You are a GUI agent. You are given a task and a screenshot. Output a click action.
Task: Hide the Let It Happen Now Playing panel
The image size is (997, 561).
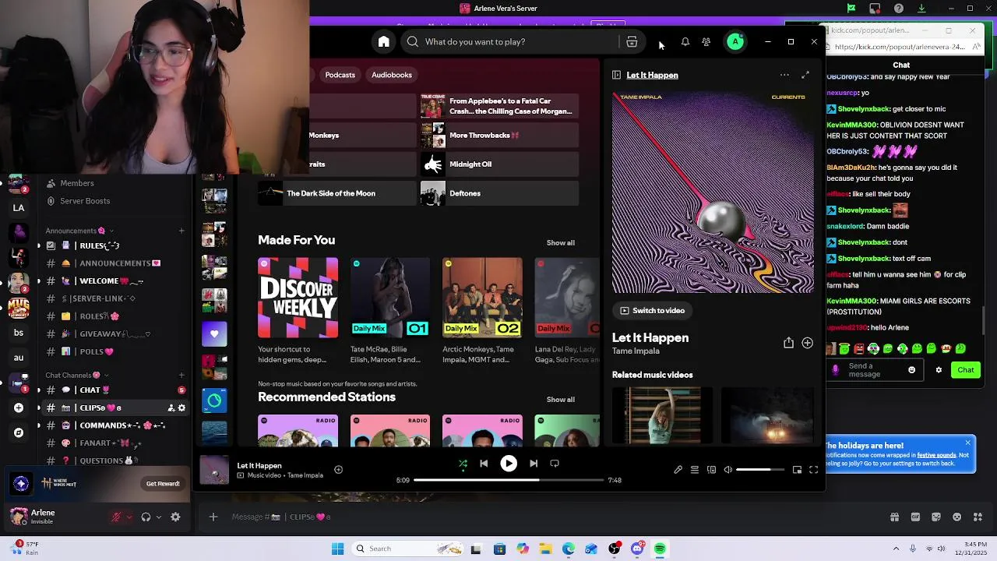616,75
